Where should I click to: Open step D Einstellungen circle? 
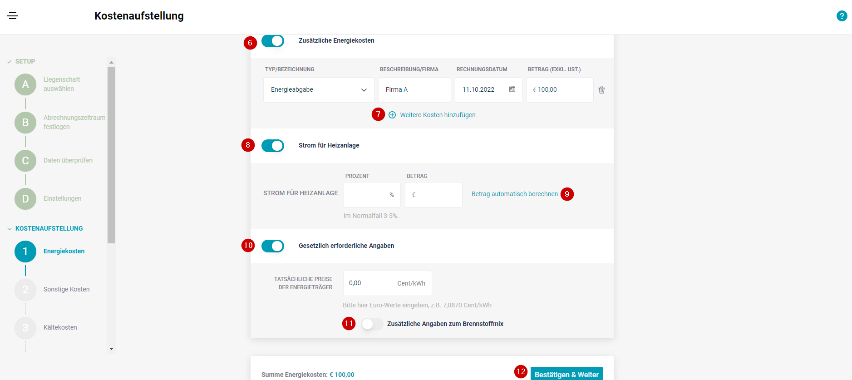point(25,199)
